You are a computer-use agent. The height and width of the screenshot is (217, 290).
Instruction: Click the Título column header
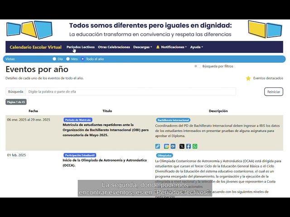pos(107,111)
